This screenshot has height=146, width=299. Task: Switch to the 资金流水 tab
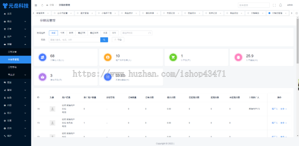[192, 13]
